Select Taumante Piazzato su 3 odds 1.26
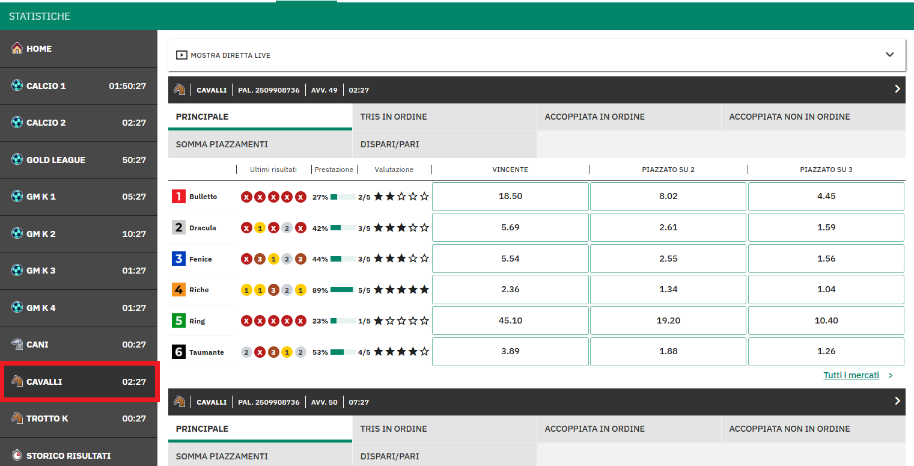Screen dimensions: 914x466 pos(826,352)
